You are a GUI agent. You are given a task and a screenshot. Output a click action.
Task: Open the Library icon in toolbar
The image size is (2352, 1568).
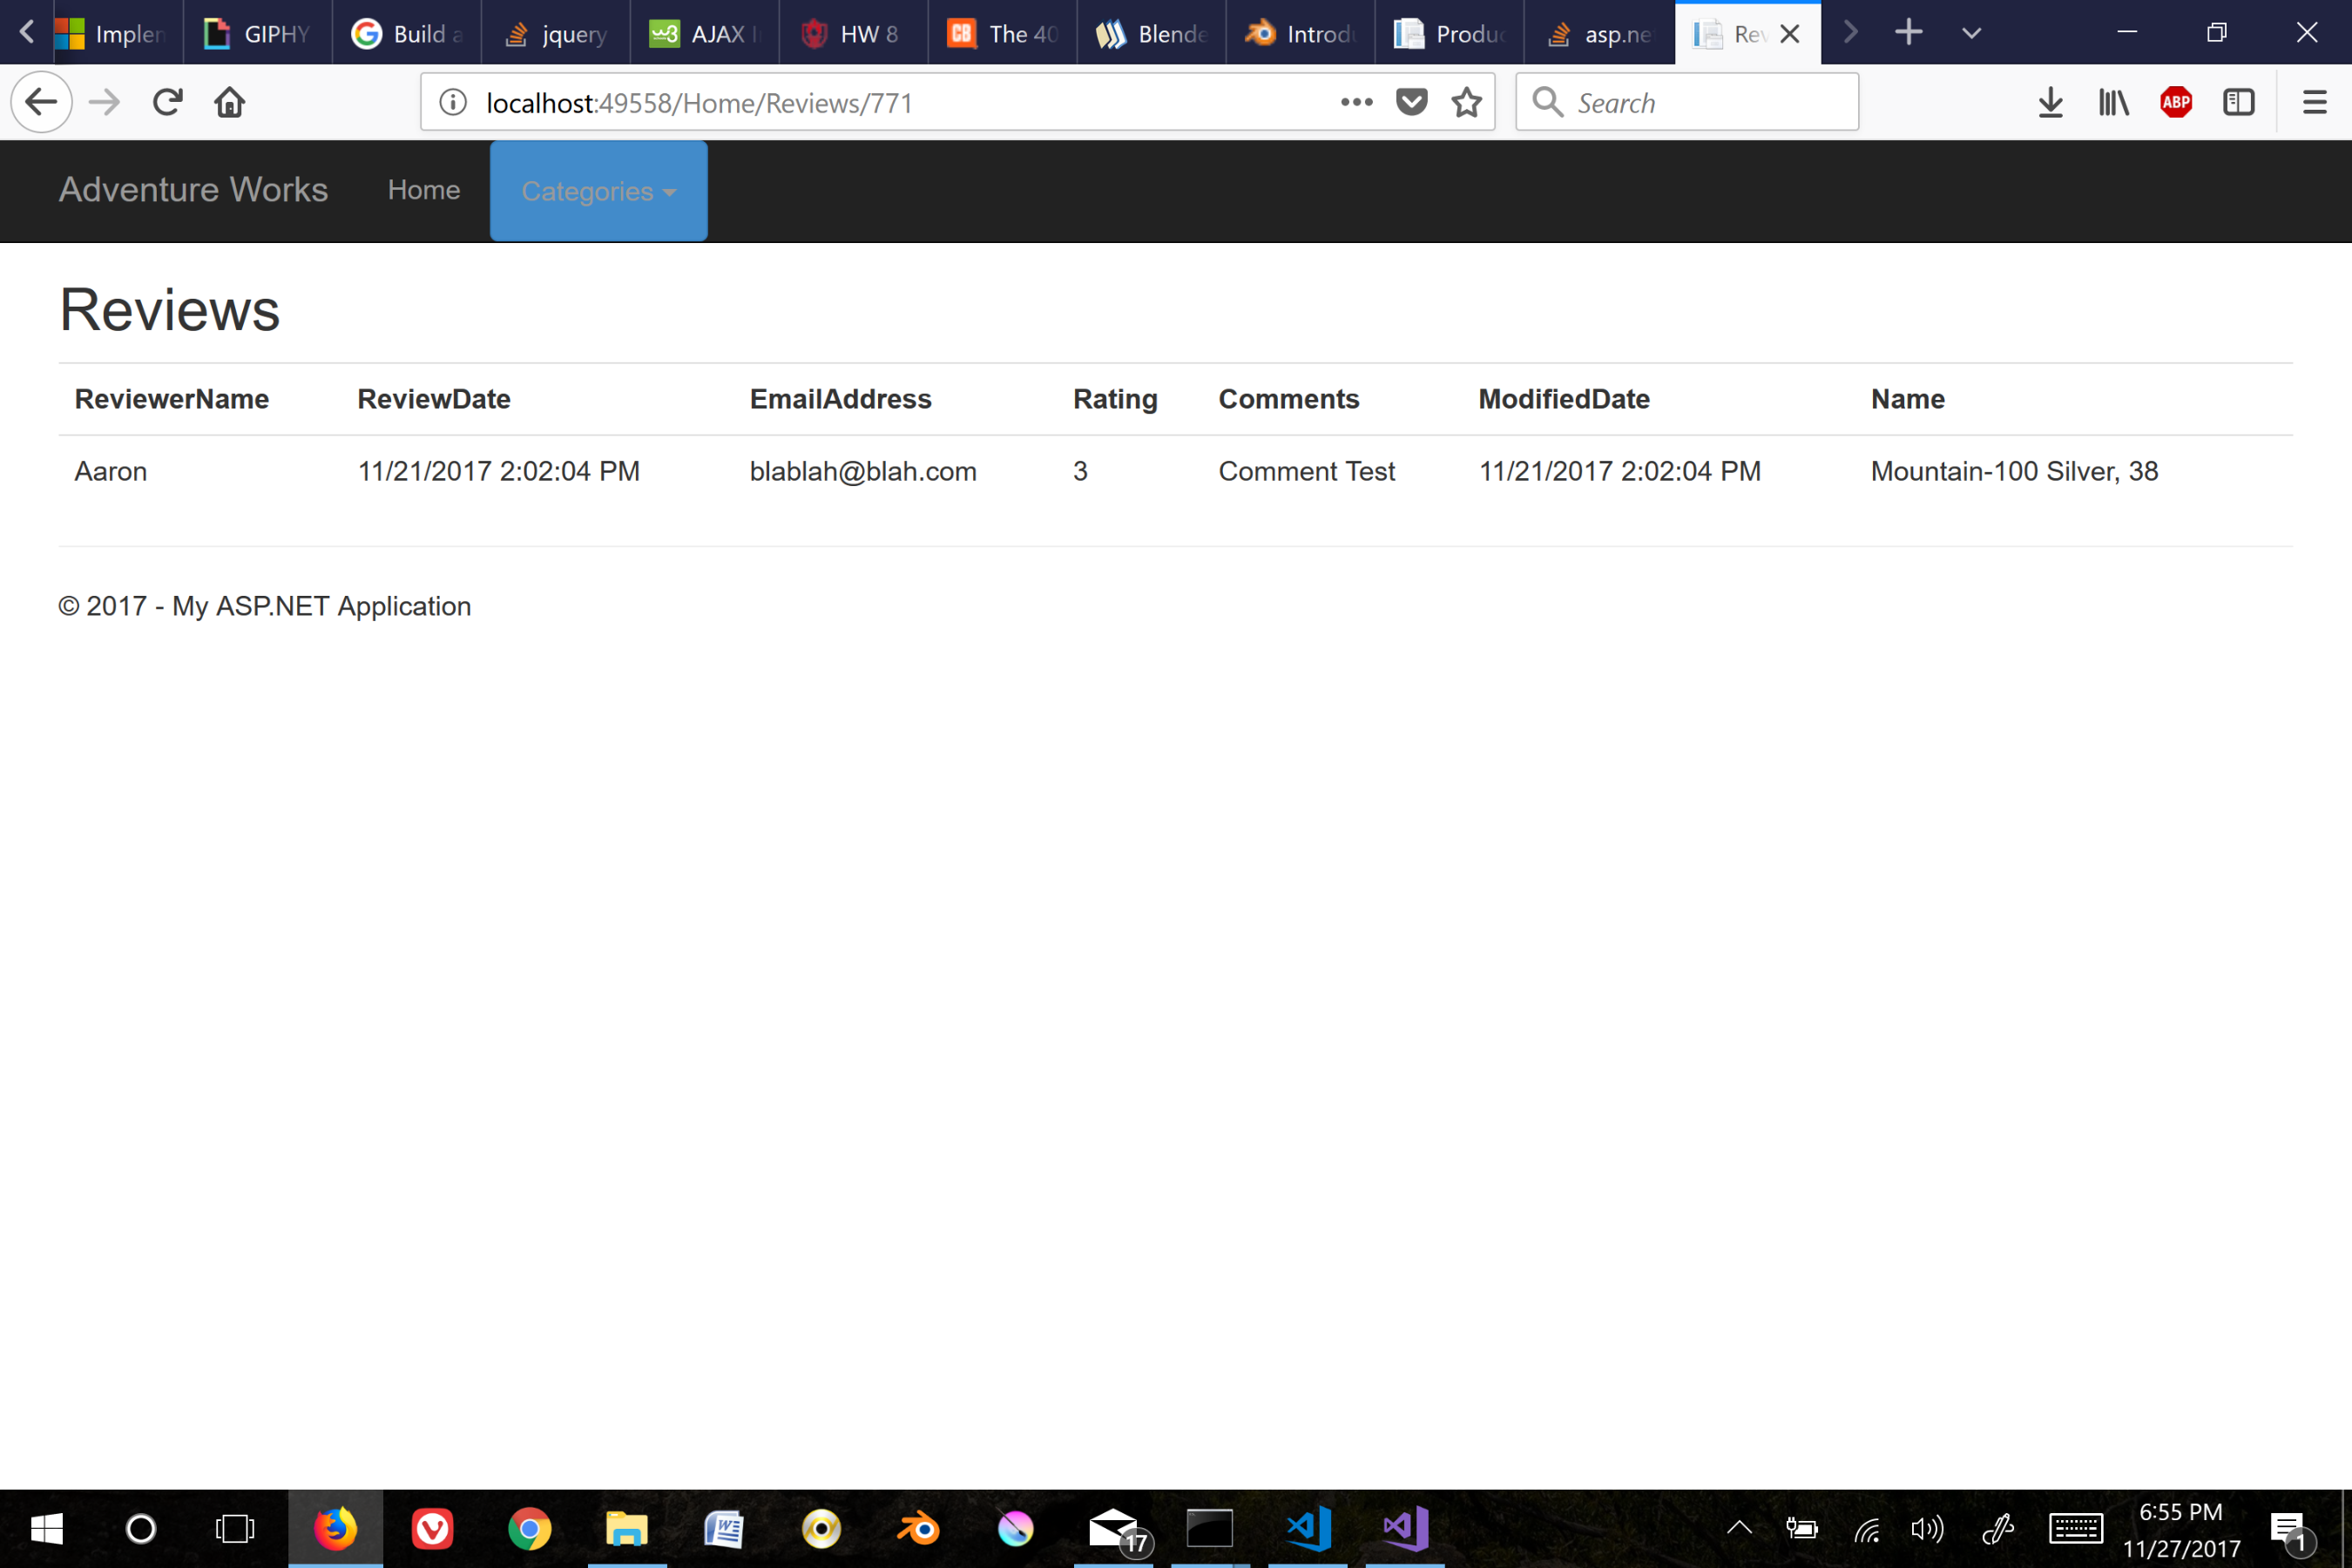pyautogui.click(x=2113, y=101)
